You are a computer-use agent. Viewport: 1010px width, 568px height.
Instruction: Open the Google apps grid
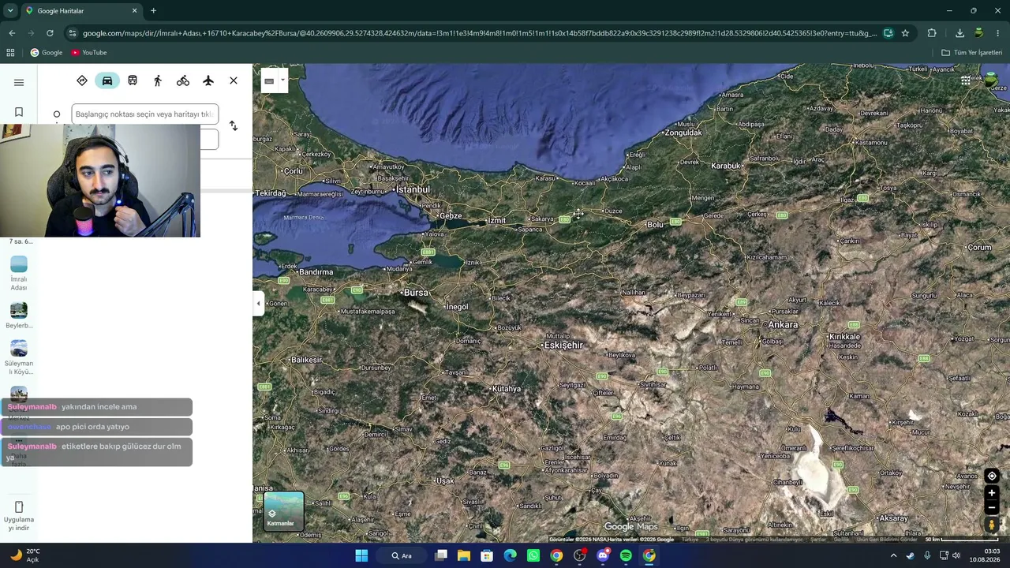tap(965, 80)
